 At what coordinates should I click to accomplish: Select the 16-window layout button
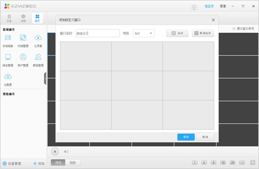coord(223,163)
